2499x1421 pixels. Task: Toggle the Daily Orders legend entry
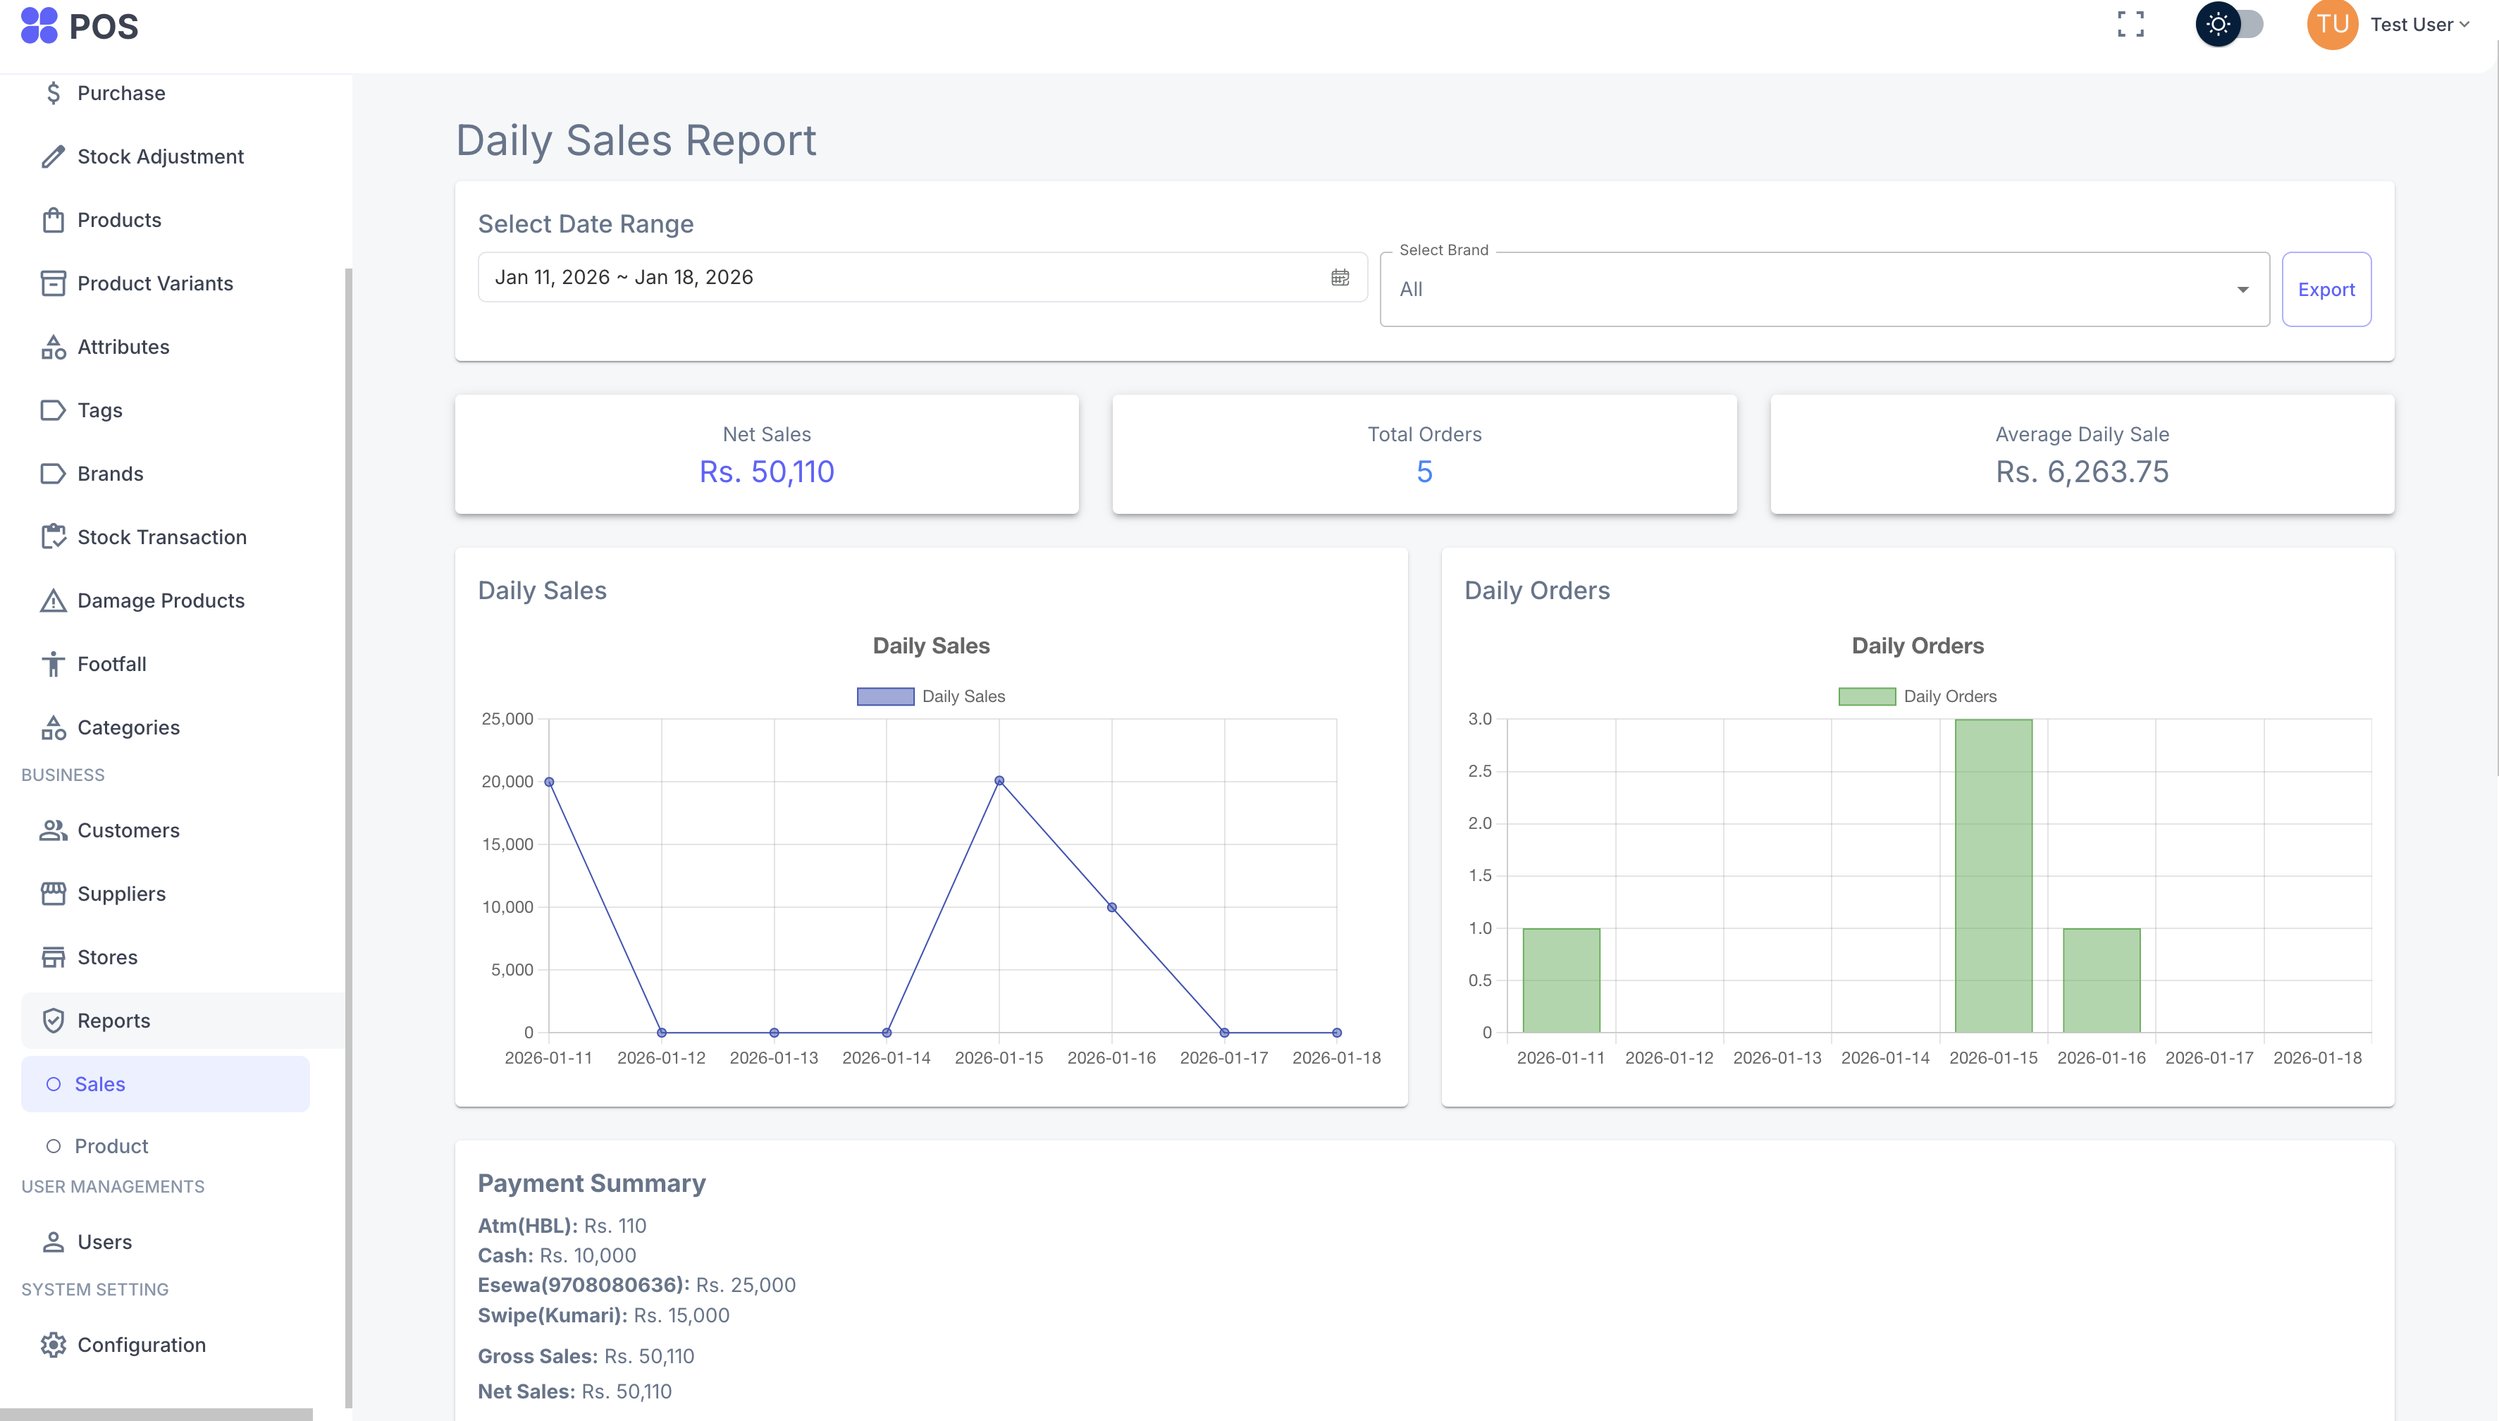coord(1916,696)
